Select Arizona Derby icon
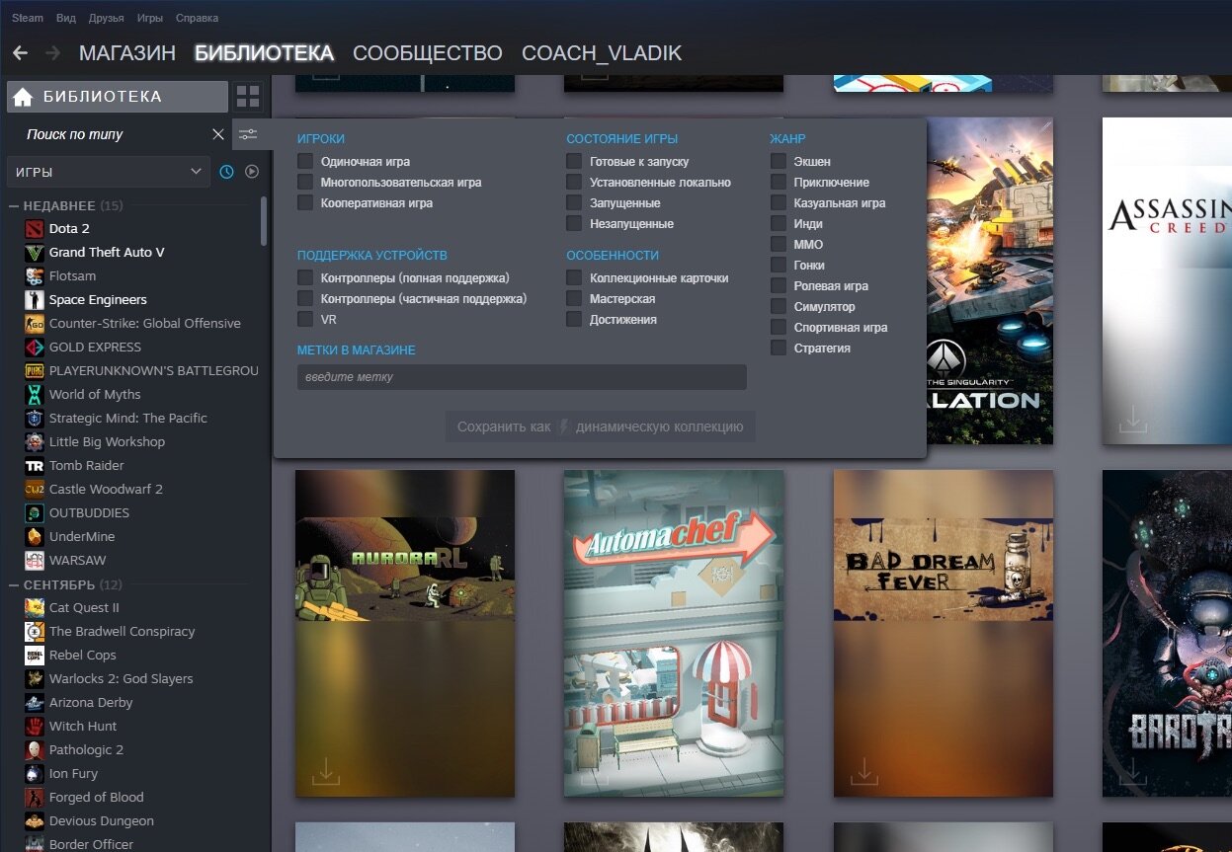The image size is (1232, 852). tap(35, 702)
